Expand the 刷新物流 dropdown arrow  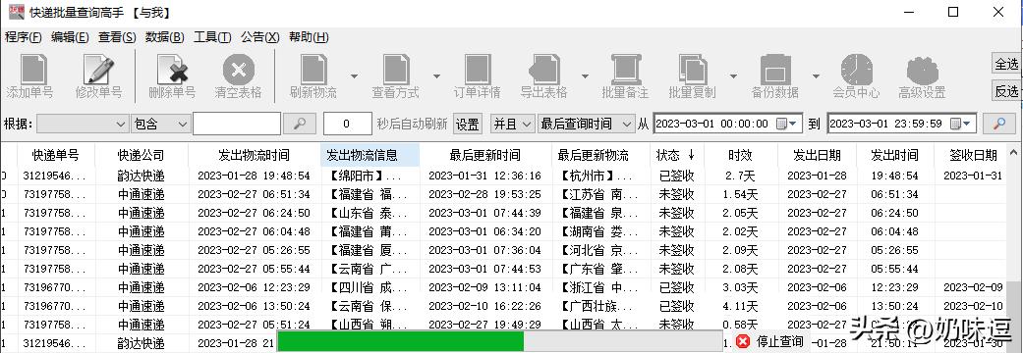coord(354,76)
